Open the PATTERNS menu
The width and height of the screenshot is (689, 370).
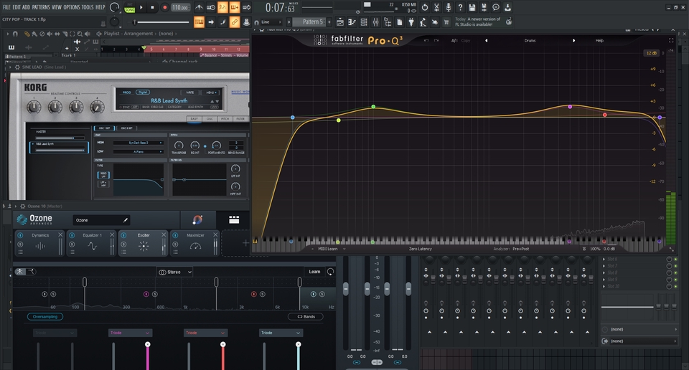41,7
